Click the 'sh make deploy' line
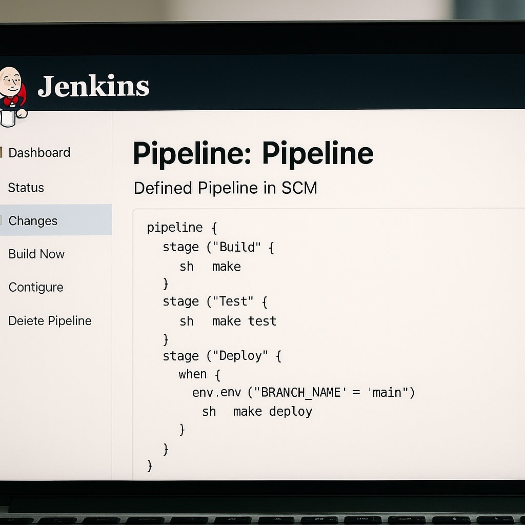Image resolution: width=525 pixels, height=525 pixels. (257, 412)
